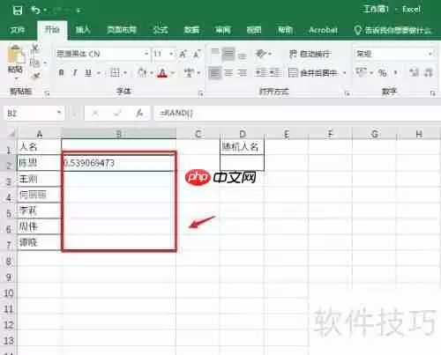Open the font color dropdown arrow
The width and height of the screenshot is (441, 355).
(x=173, y=73)
